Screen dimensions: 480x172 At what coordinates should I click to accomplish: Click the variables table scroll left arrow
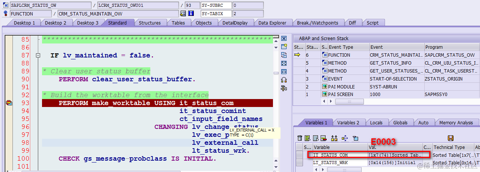[316, 169]
